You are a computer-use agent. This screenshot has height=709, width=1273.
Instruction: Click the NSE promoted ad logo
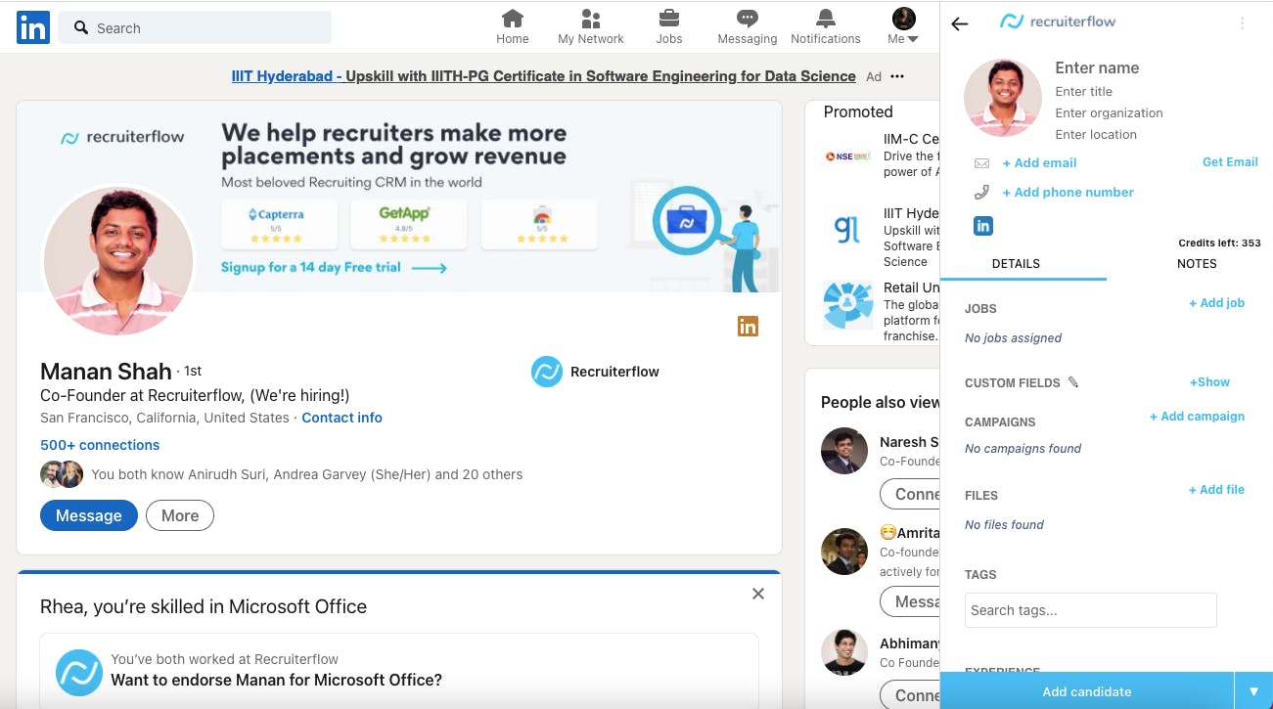(847, 156)
